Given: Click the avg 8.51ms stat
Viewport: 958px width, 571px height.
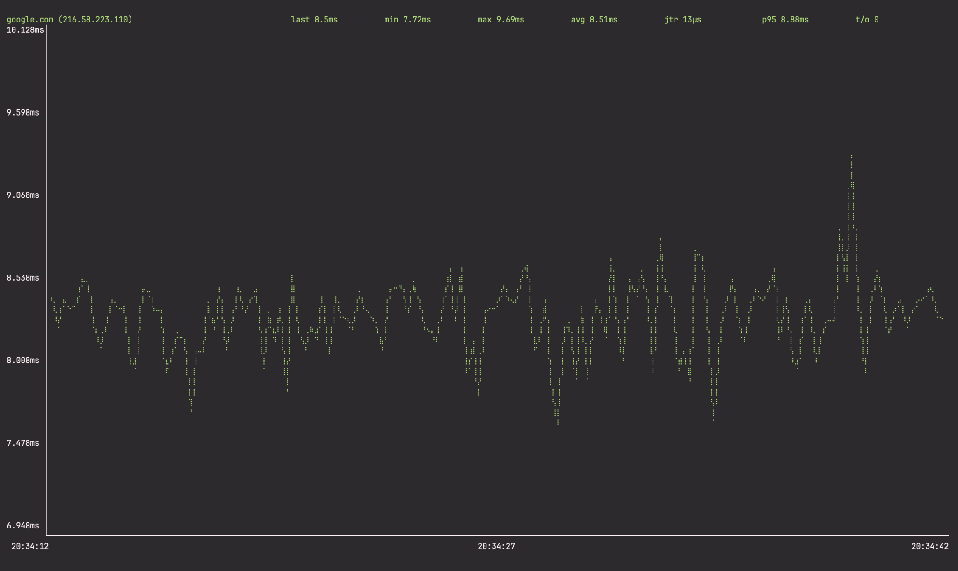Looking at the screenshot, I should (x=594, y=20).
